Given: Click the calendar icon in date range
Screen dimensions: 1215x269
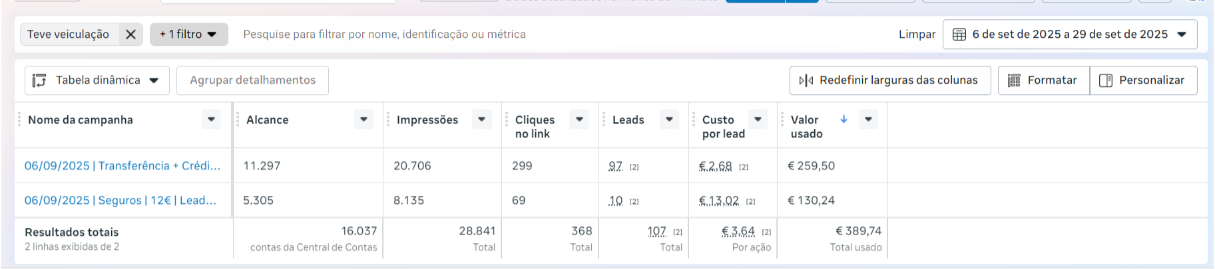Looking at the screenshot, I should coord(959,35).
